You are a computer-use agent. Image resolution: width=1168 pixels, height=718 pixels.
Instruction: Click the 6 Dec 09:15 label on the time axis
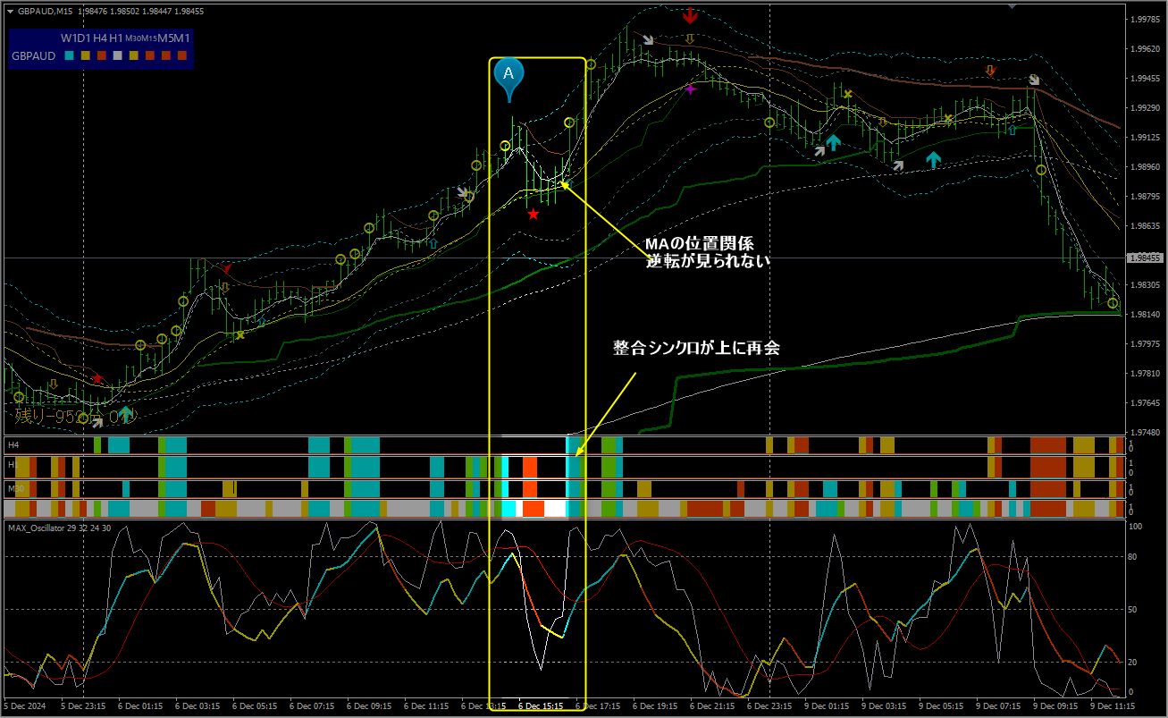[369, 706]
